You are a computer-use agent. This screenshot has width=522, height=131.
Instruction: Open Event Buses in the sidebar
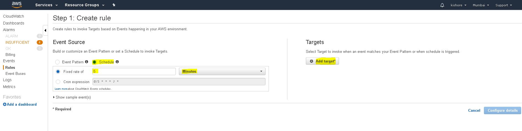pyautogui.click(x=15, y=74)
